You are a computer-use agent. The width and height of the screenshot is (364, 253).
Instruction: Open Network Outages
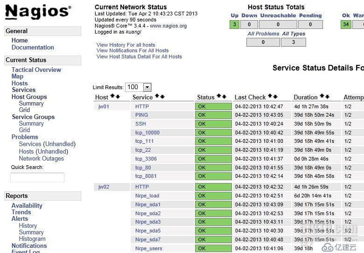click(x=42, y=159)
